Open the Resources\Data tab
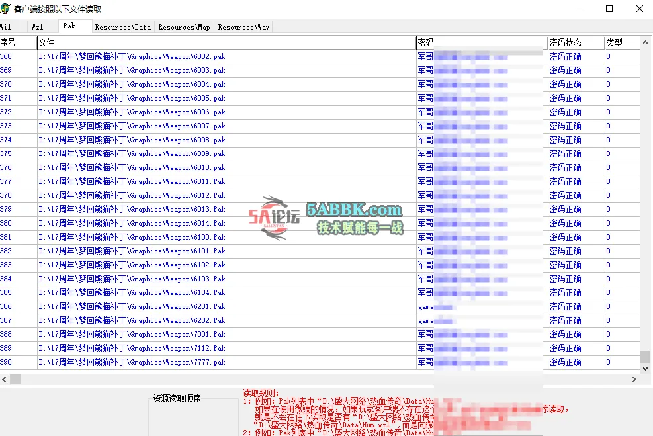 123,27
